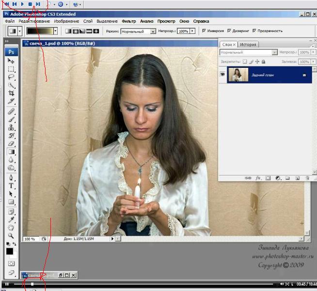
Task: Select the Brush tool
Action: 11,119
